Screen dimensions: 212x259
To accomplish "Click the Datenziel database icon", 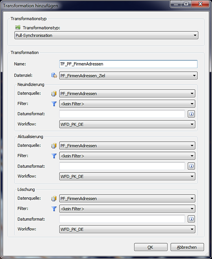I will (54, 76).
